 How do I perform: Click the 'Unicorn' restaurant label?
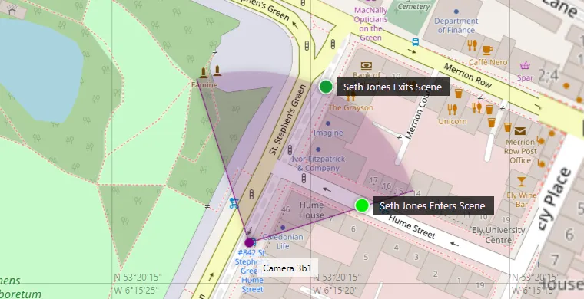coord(453,121)
